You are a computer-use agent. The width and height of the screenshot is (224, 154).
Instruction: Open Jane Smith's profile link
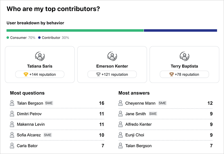coord(135,114)
